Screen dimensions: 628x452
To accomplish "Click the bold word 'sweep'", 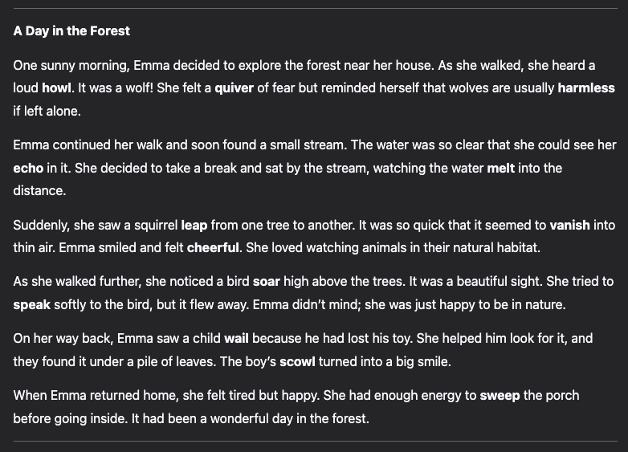I will (500, 396).
